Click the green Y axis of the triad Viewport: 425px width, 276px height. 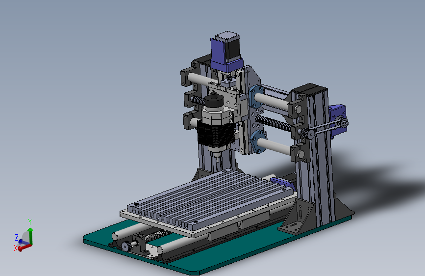click(31, 236)
